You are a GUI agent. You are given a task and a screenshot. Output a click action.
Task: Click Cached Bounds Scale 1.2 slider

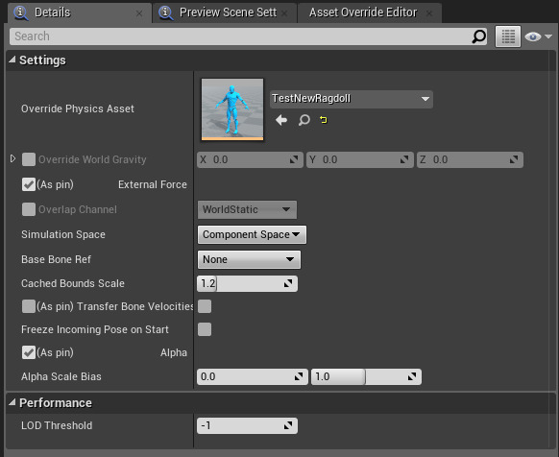tap(247, 284)
